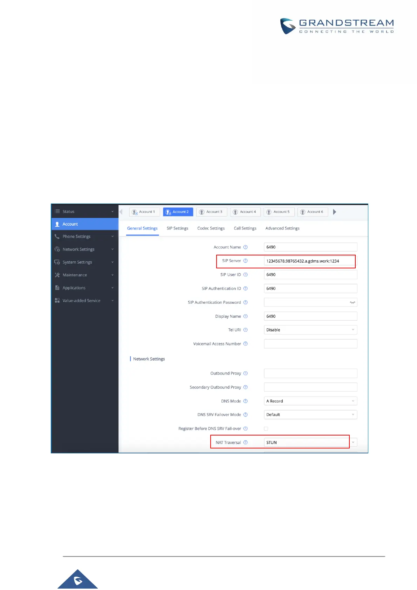
Task: Click the Account person icon in sidebar
Action: pos(57,224)
